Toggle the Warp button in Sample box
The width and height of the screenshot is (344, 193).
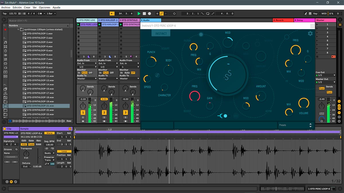coord(49,133)
